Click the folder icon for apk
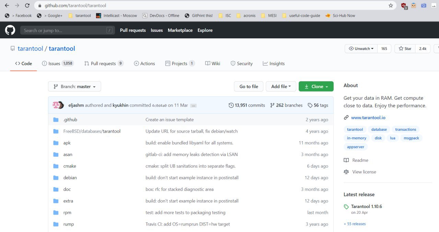This screenshot has width=439, height=232. 56,143
